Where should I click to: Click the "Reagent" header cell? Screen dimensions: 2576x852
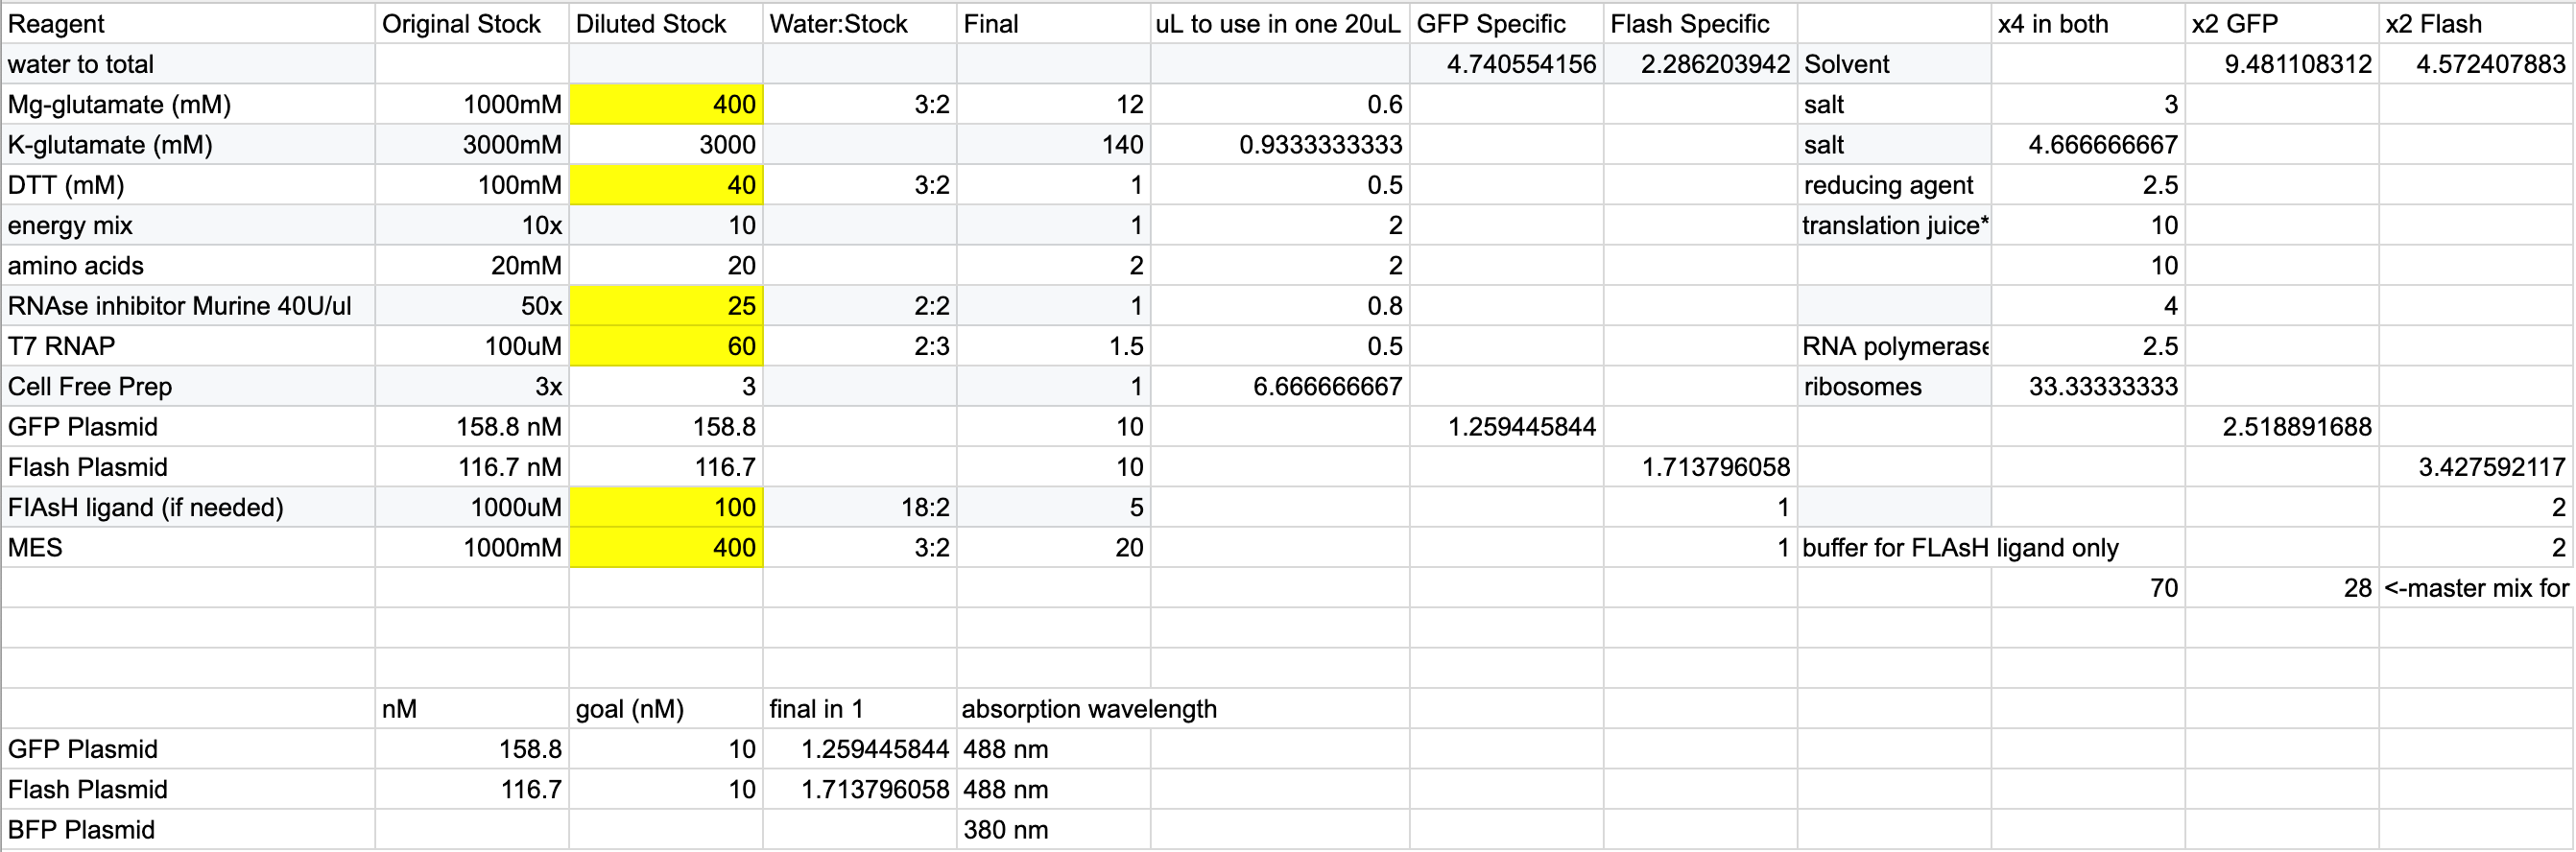(188, 23)
